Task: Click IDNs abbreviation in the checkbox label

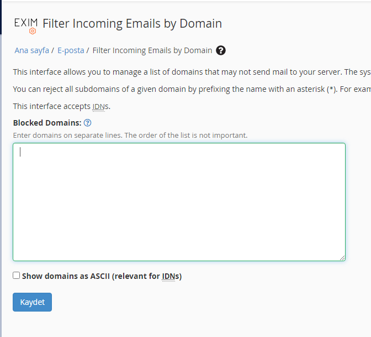Action: pos(168,276)
